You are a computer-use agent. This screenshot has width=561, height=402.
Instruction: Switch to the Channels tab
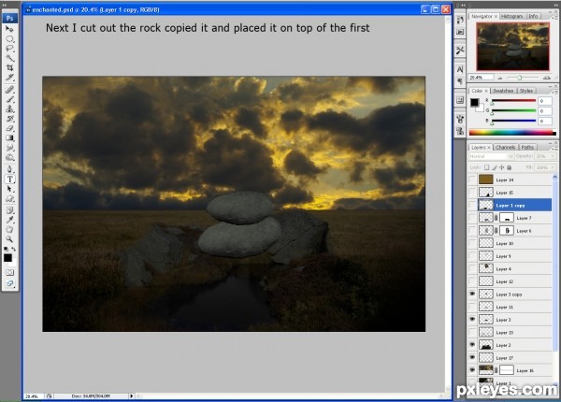(x=506, y=148)
